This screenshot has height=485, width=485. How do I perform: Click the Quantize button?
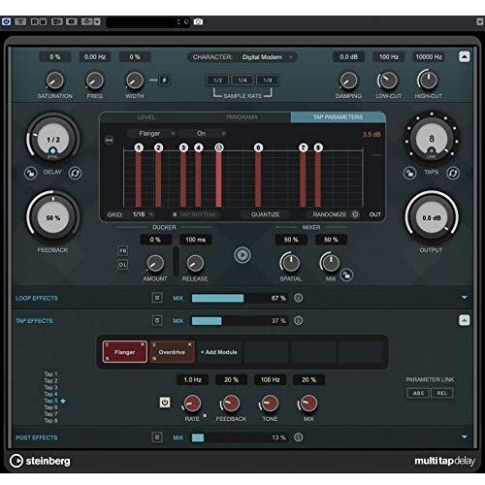tap(265, 214)
